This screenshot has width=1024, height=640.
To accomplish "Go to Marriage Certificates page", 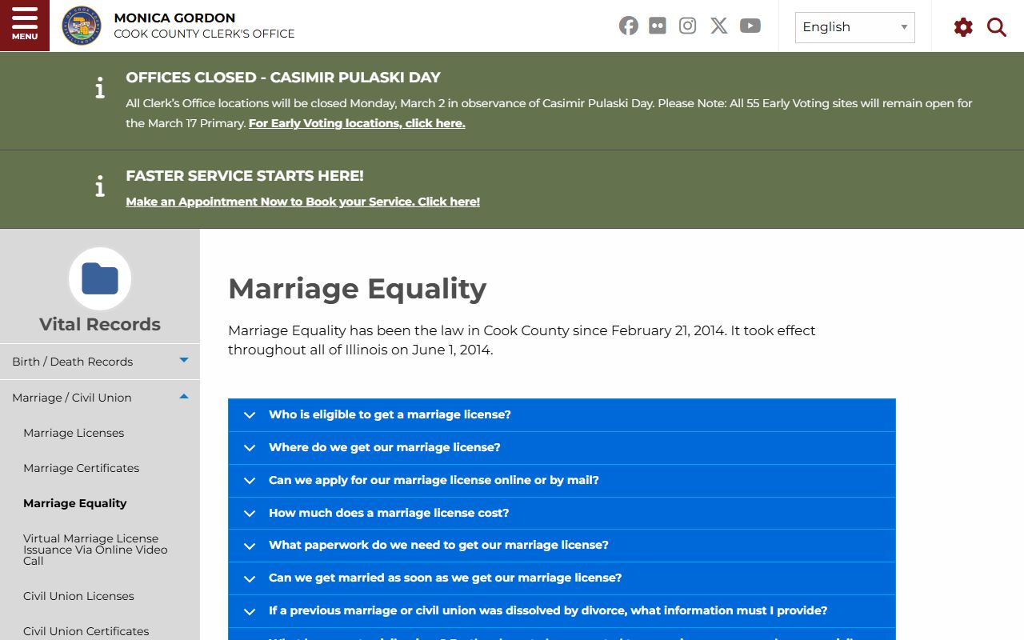I will (82, 468).
